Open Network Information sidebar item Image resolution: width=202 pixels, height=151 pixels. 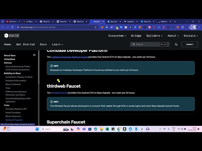tap(16, 81)
